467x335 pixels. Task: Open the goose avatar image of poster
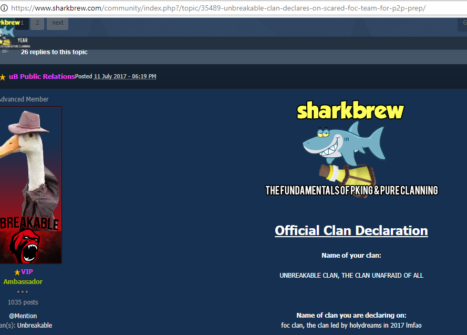[30, 185]
